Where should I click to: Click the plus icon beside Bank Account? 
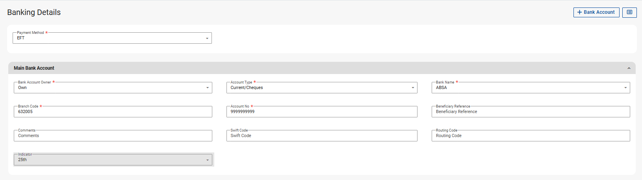pos(579,12)
